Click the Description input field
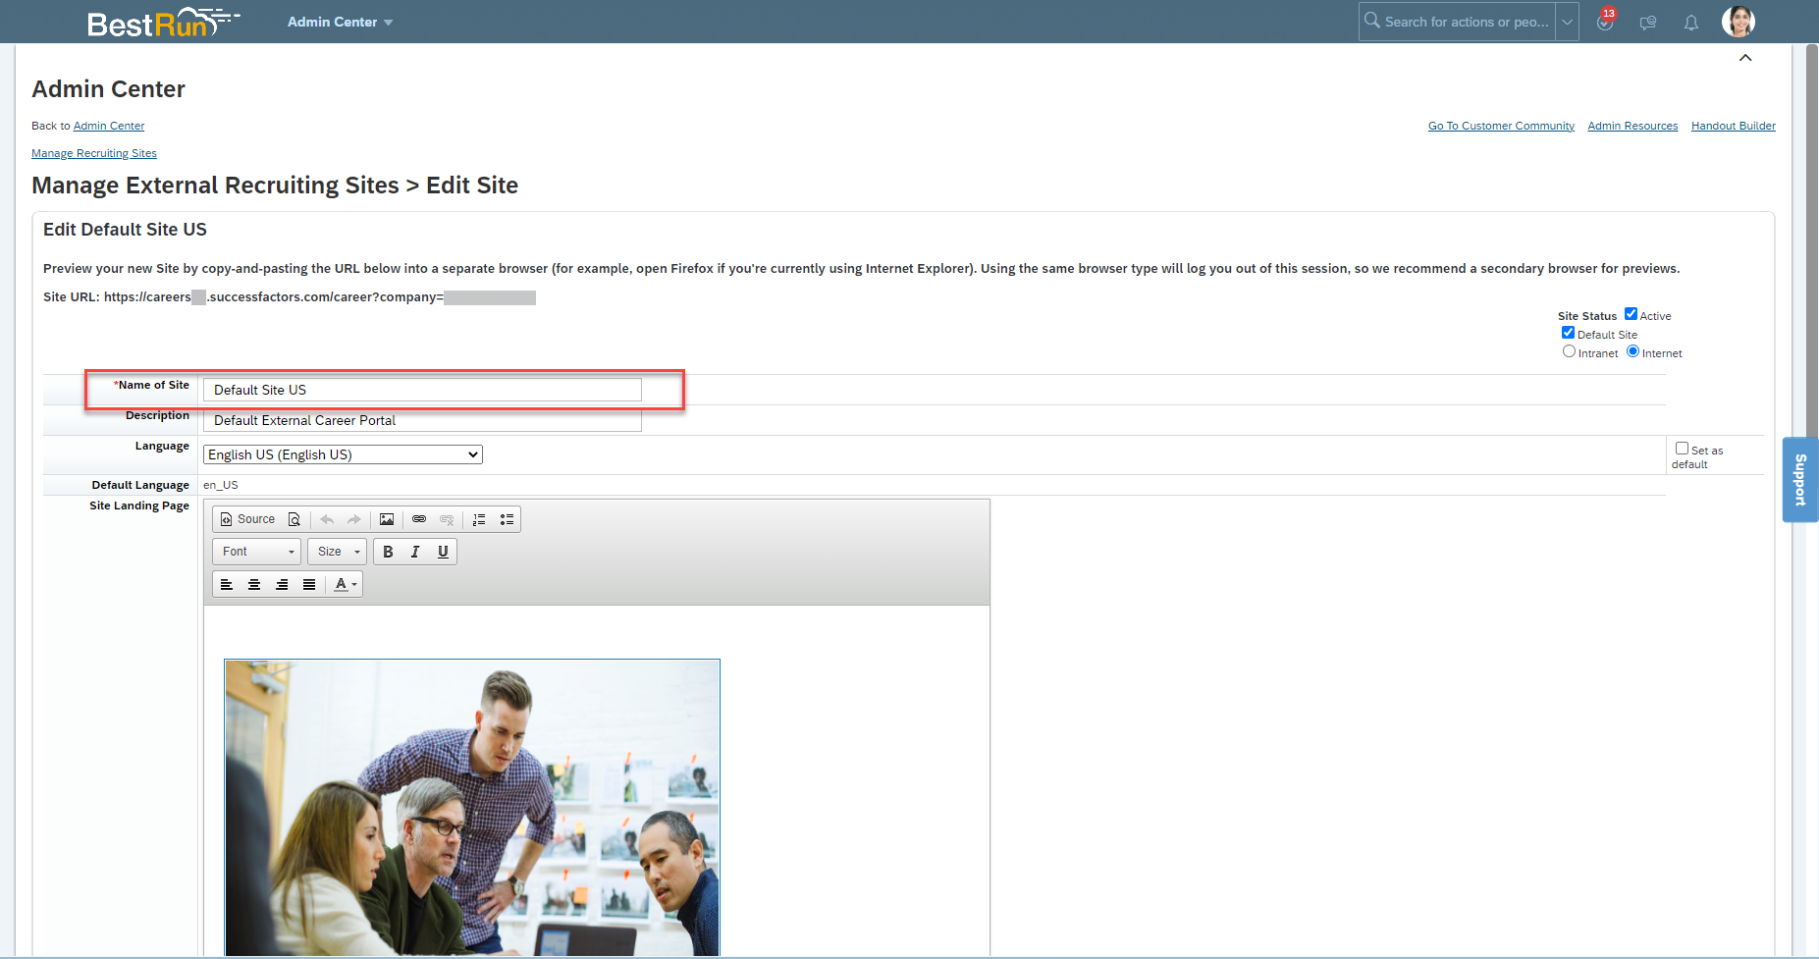Viewport: 1819px width, 959px height. coord(422,420)
